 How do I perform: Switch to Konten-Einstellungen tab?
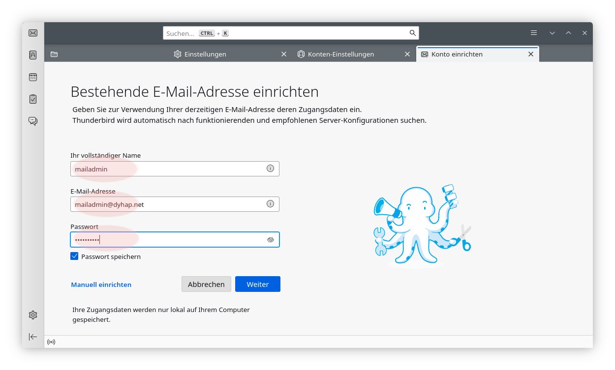pyautogui.click(x=340, y=54)
